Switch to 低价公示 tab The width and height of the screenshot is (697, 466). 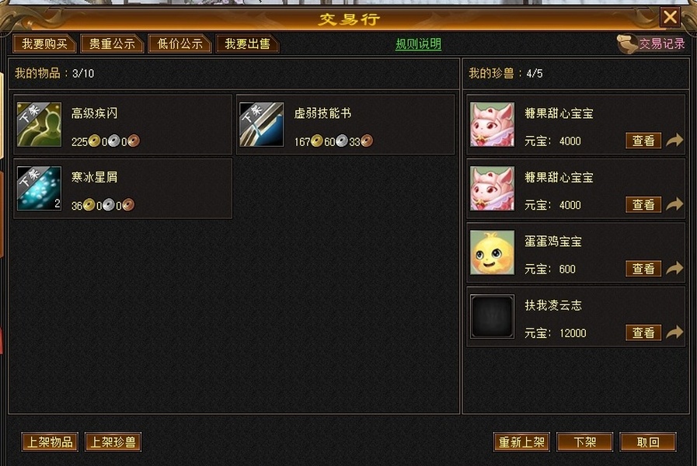[x=179, y=44]
